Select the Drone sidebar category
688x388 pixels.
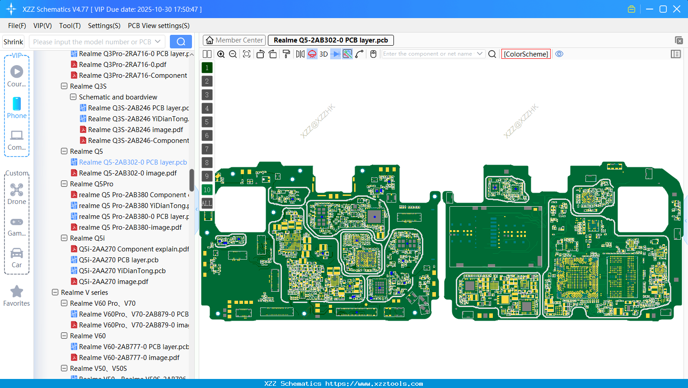pos(17,194)
